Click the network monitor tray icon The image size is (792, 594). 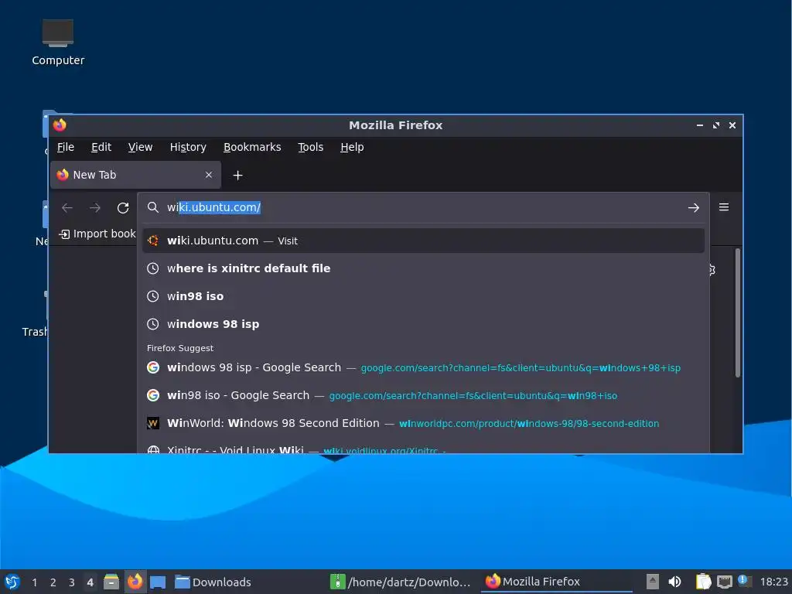coord(724,582)
